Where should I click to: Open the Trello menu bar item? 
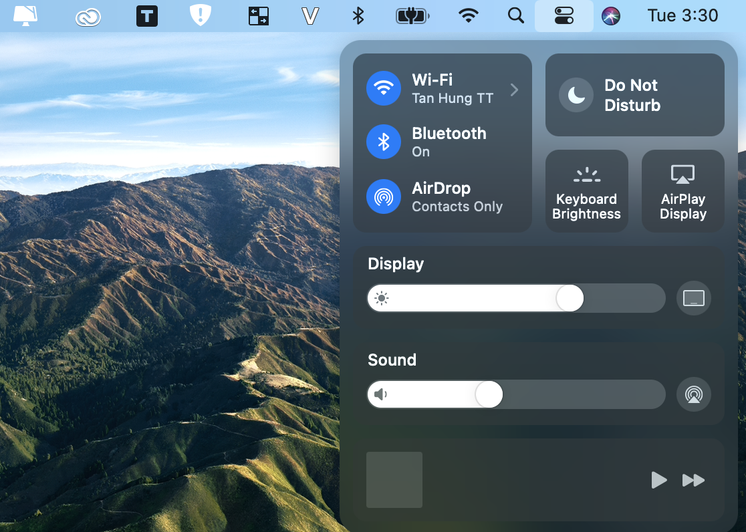click(x=146, y=15)
